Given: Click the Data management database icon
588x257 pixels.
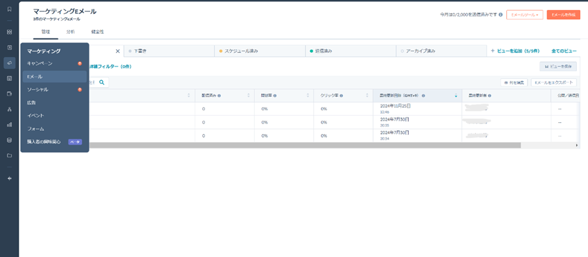Looking at the screenshot, I should click(9, 140).
